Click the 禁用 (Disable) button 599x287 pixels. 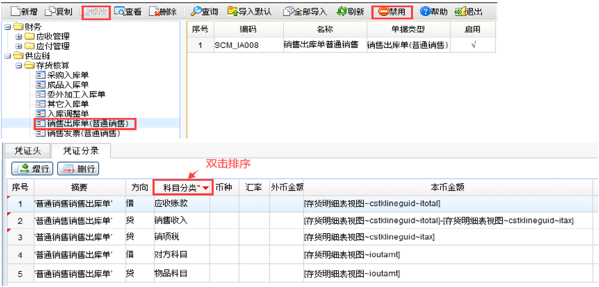click(x=392, y=12)
